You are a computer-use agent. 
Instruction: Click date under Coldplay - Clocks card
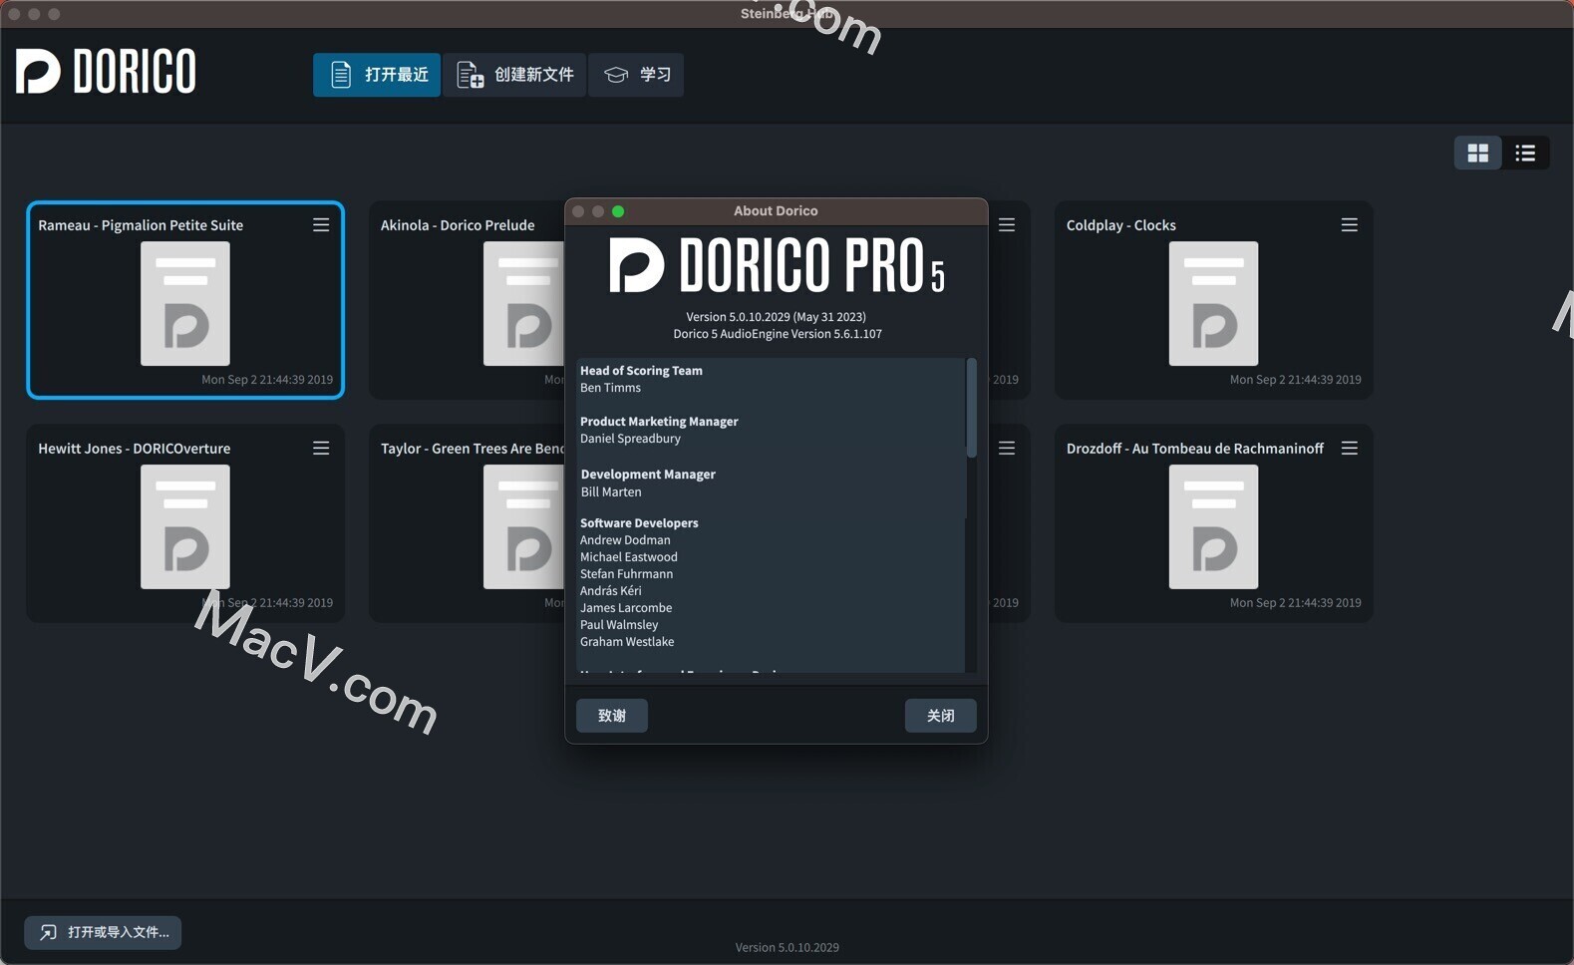(1295, 380)
